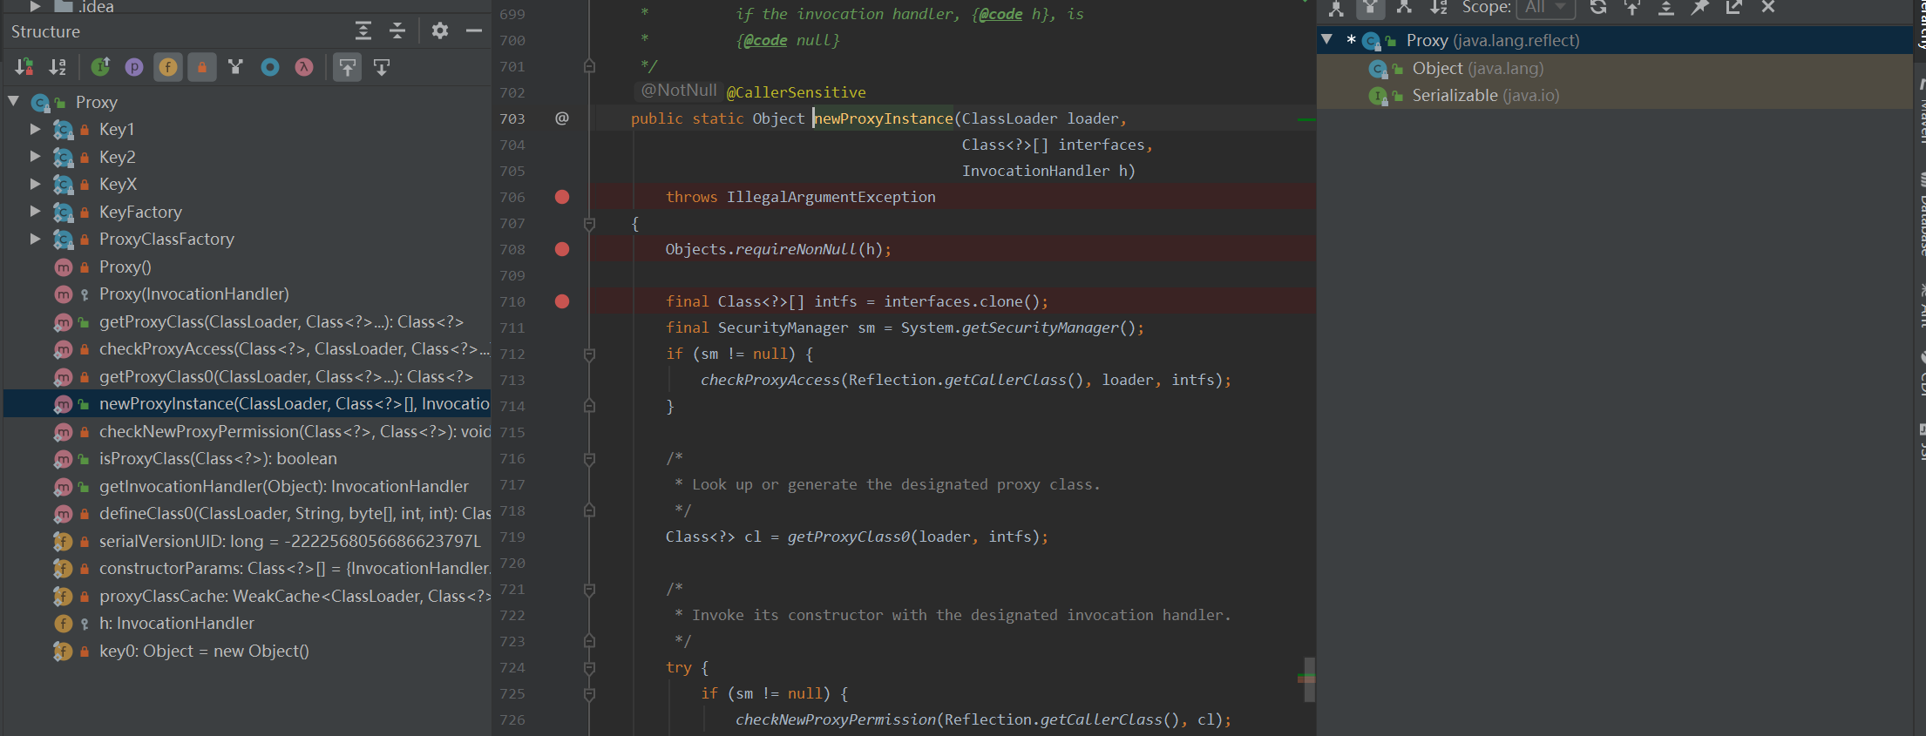This screenshot has width=1926, height=736.
Task: Select getProxyClass0 method in Structure
Action: point(285,376)
